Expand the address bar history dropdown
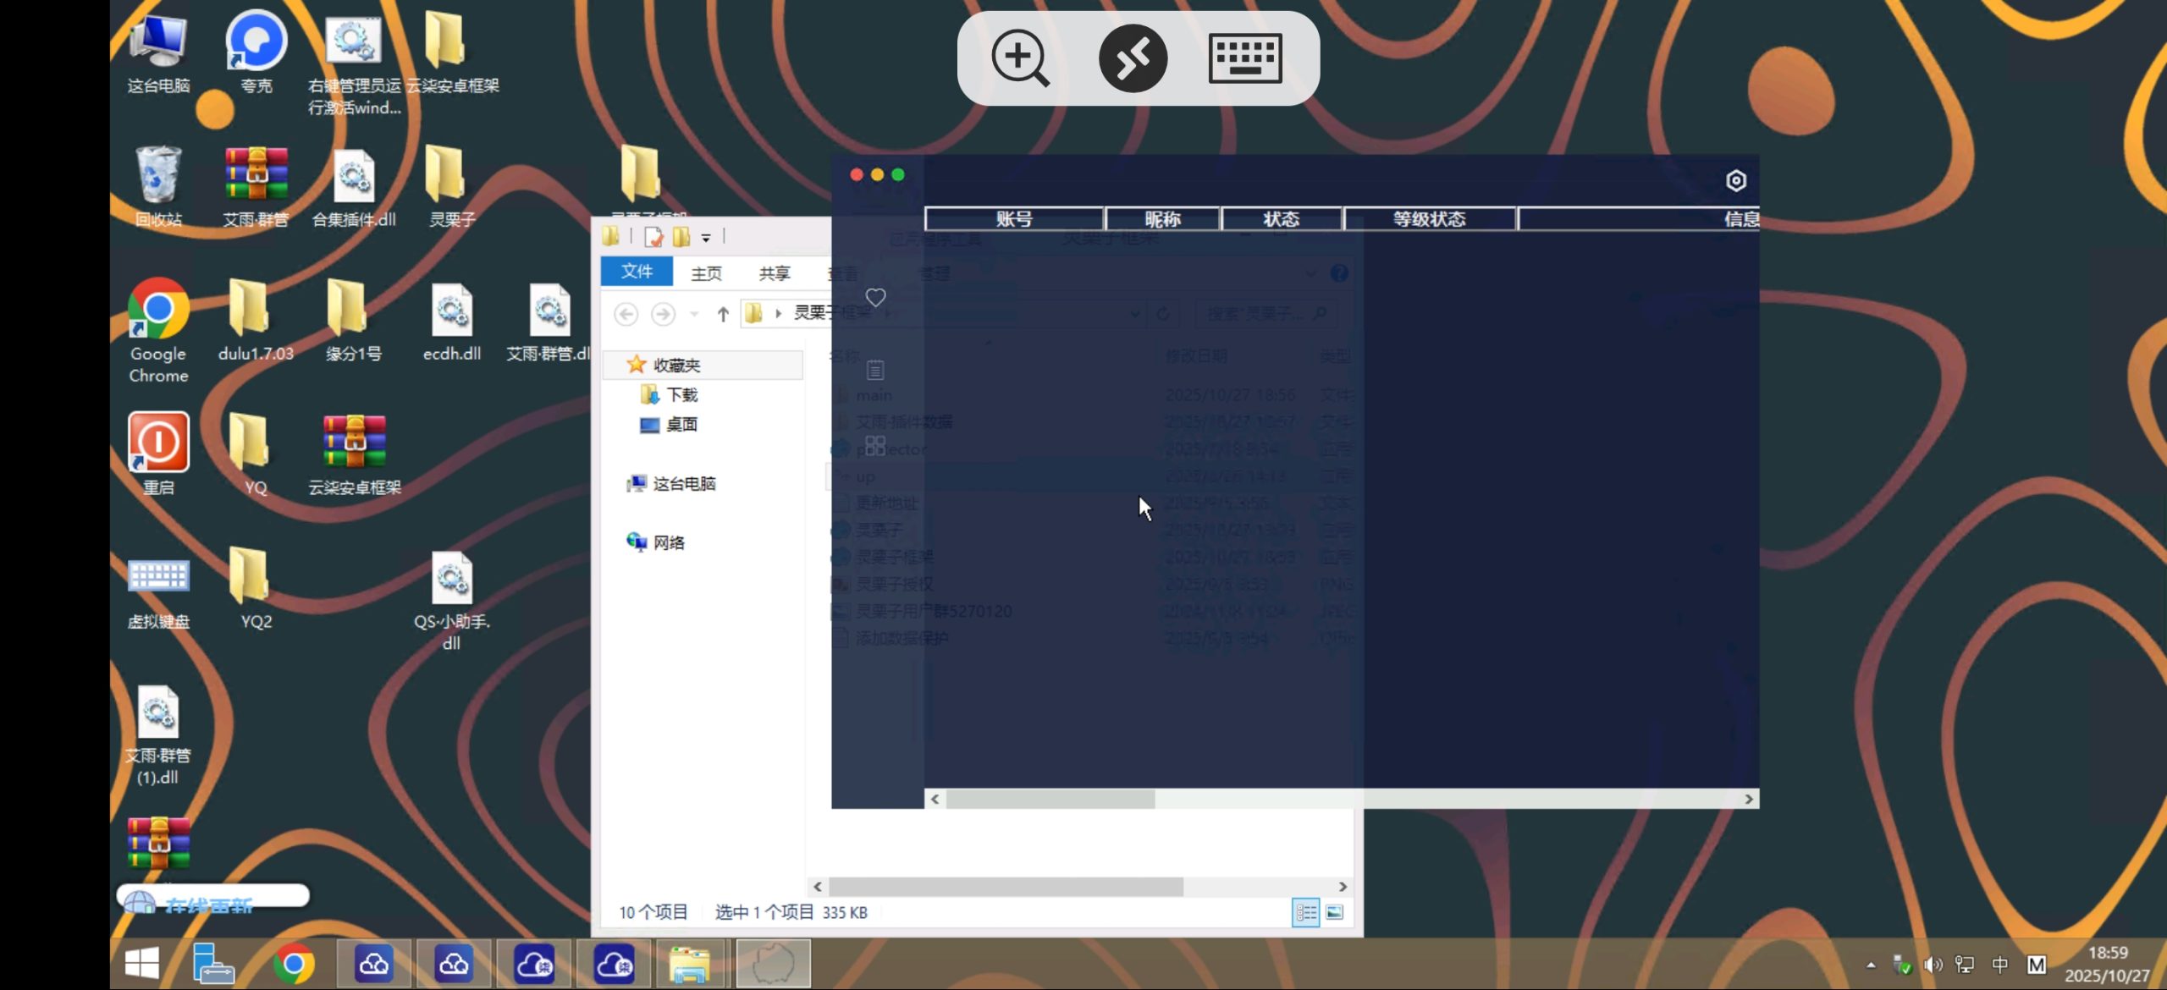Image resolution: width=2167 pixels, height=990 pixels. (x=1136, y=313)
